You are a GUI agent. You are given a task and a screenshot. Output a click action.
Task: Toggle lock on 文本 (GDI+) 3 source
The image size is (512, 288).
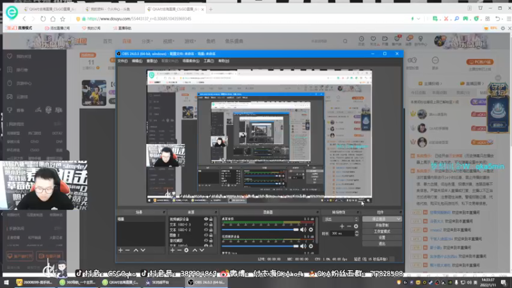coord(211,225)
